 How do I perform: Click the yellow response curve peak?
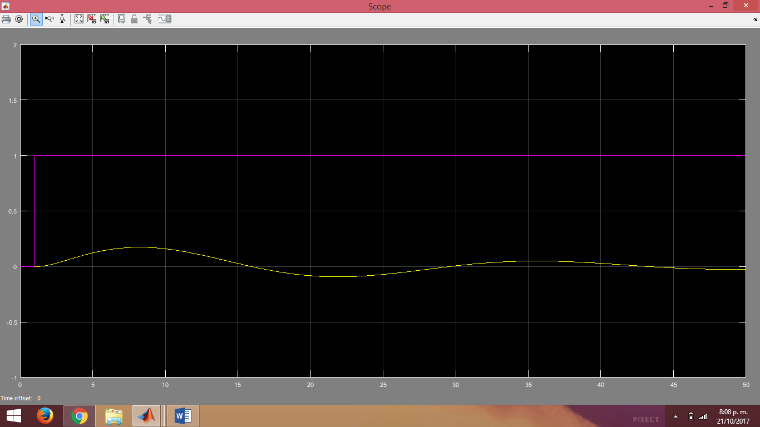[139, 247]
